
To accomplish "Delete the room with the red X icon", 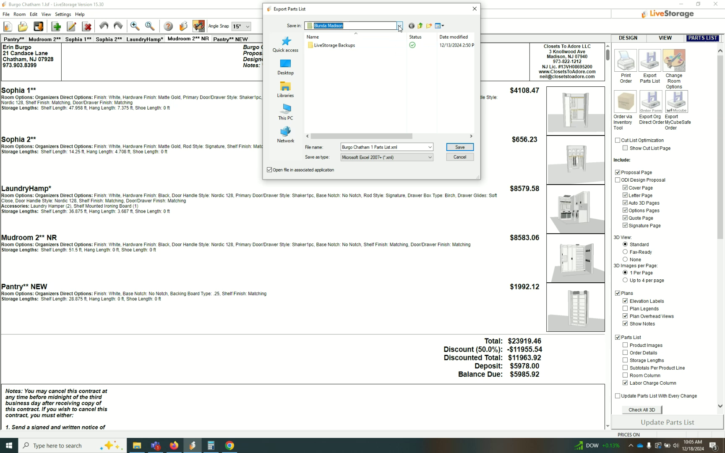I will point(87,26).
